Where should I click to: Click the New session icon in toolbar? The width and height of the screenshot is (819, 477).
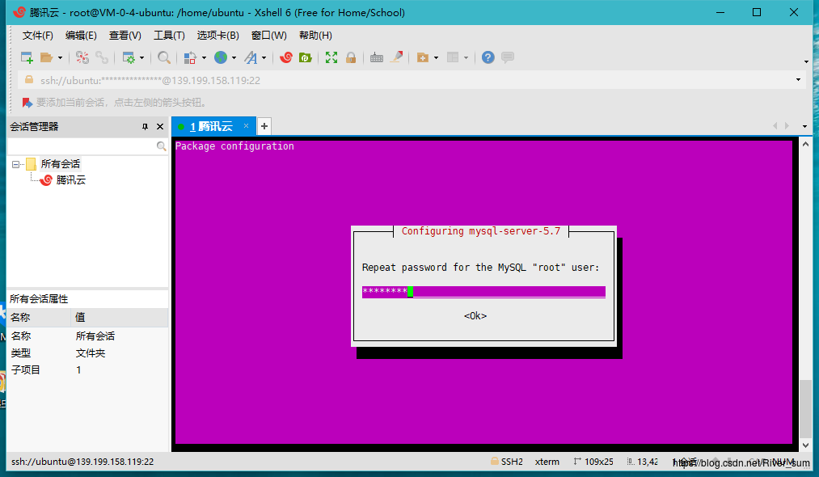coord(27,57)
